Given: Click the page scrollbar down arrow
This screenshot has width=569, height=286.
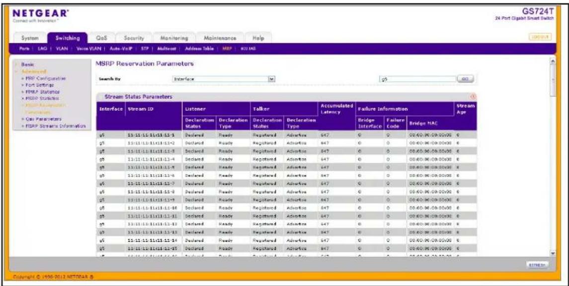Looking at the screenshot, I should [x=553, y=253].
